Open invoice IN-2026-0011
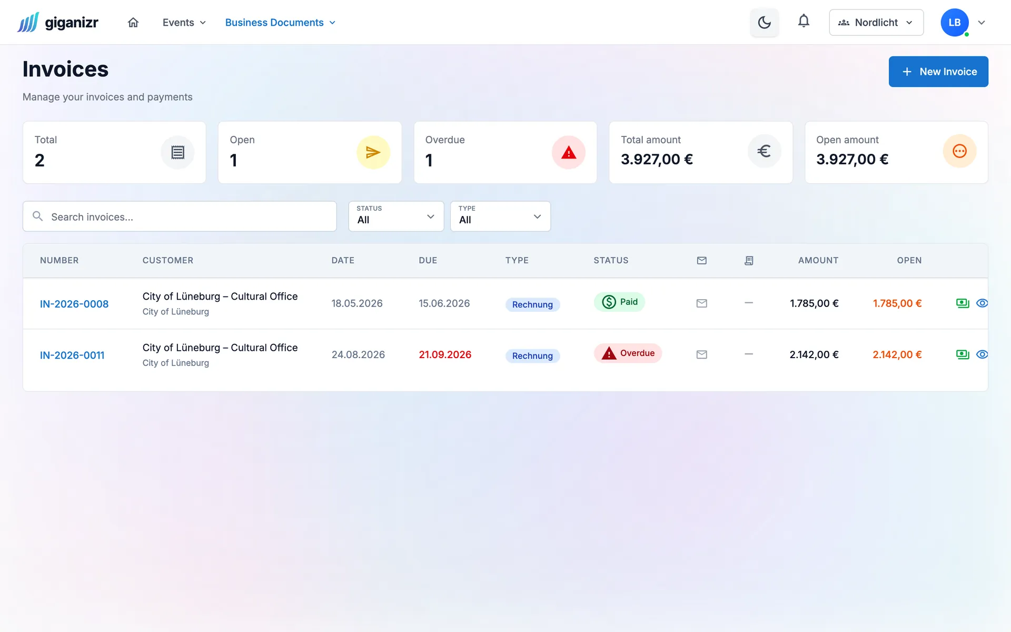Image resolution: width=1011 pixels, height=632 pixels. click(72, 355)
